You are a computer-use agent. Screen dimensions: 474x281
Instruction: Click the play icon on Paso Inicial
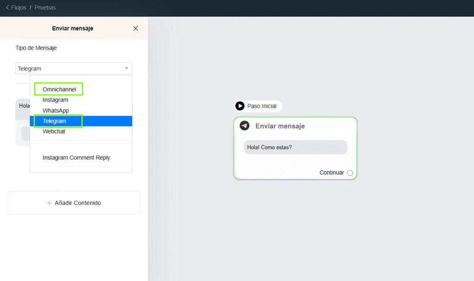[240, 106]
